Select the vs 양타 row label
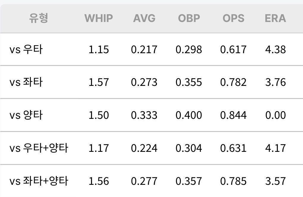 pos(26,115)
